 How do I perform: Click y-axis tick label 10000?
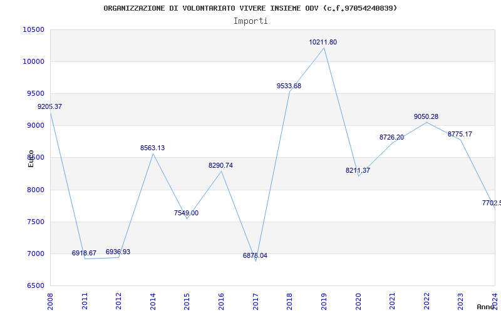[x=34, y=61]
